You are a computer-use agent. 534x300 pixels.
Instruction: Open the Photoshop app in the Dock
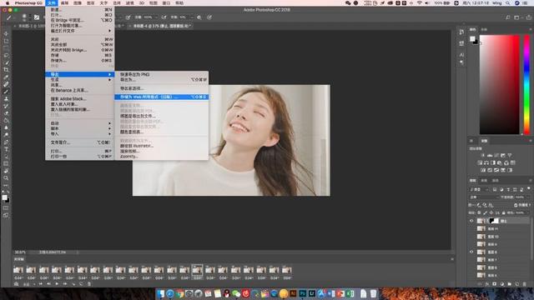pos(302,293)
